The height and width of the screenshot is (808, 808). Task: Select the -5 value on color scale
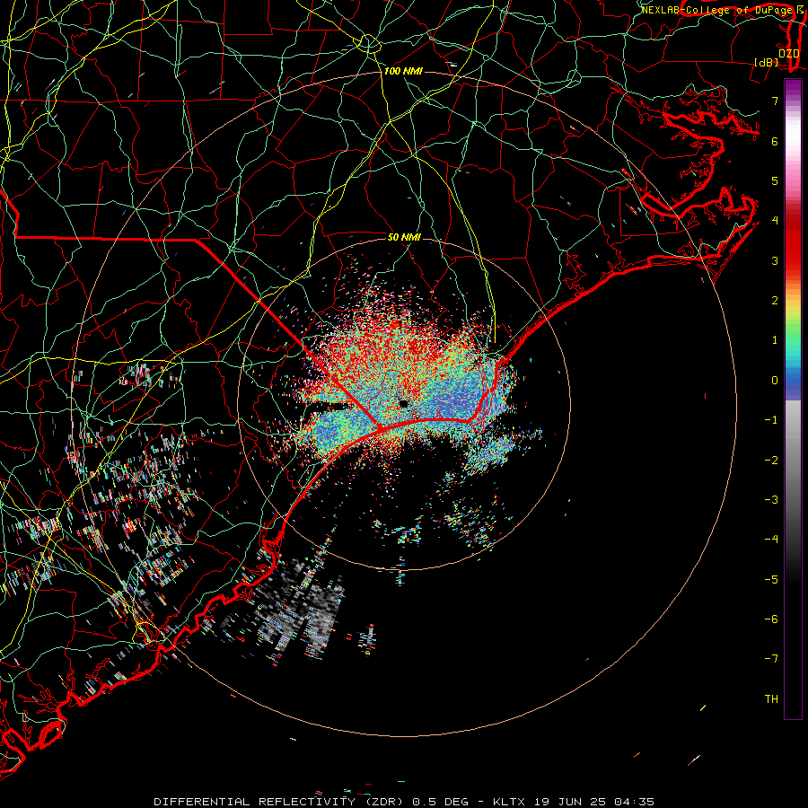point(771,580)
